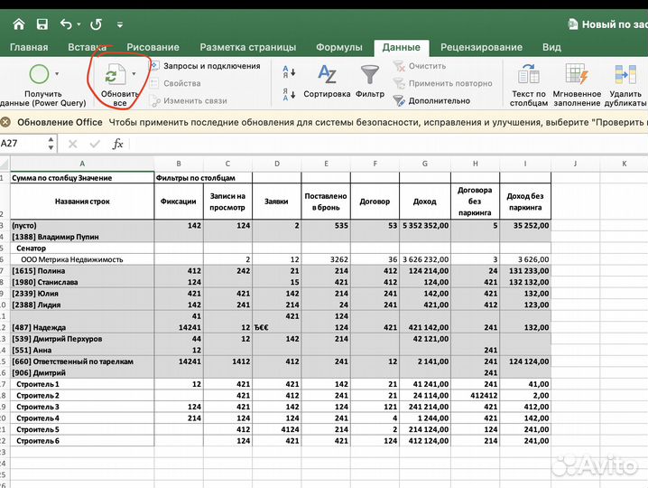
Task: Open the Разметка страницы tab
Action: 247,47
